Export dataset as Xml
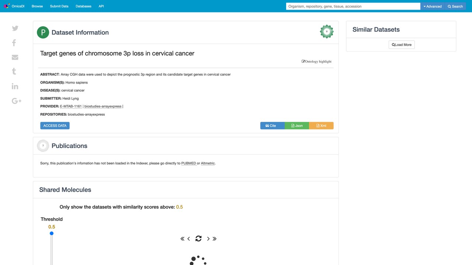Viewport: 472px width, 265px height. [x=321, y=126]
